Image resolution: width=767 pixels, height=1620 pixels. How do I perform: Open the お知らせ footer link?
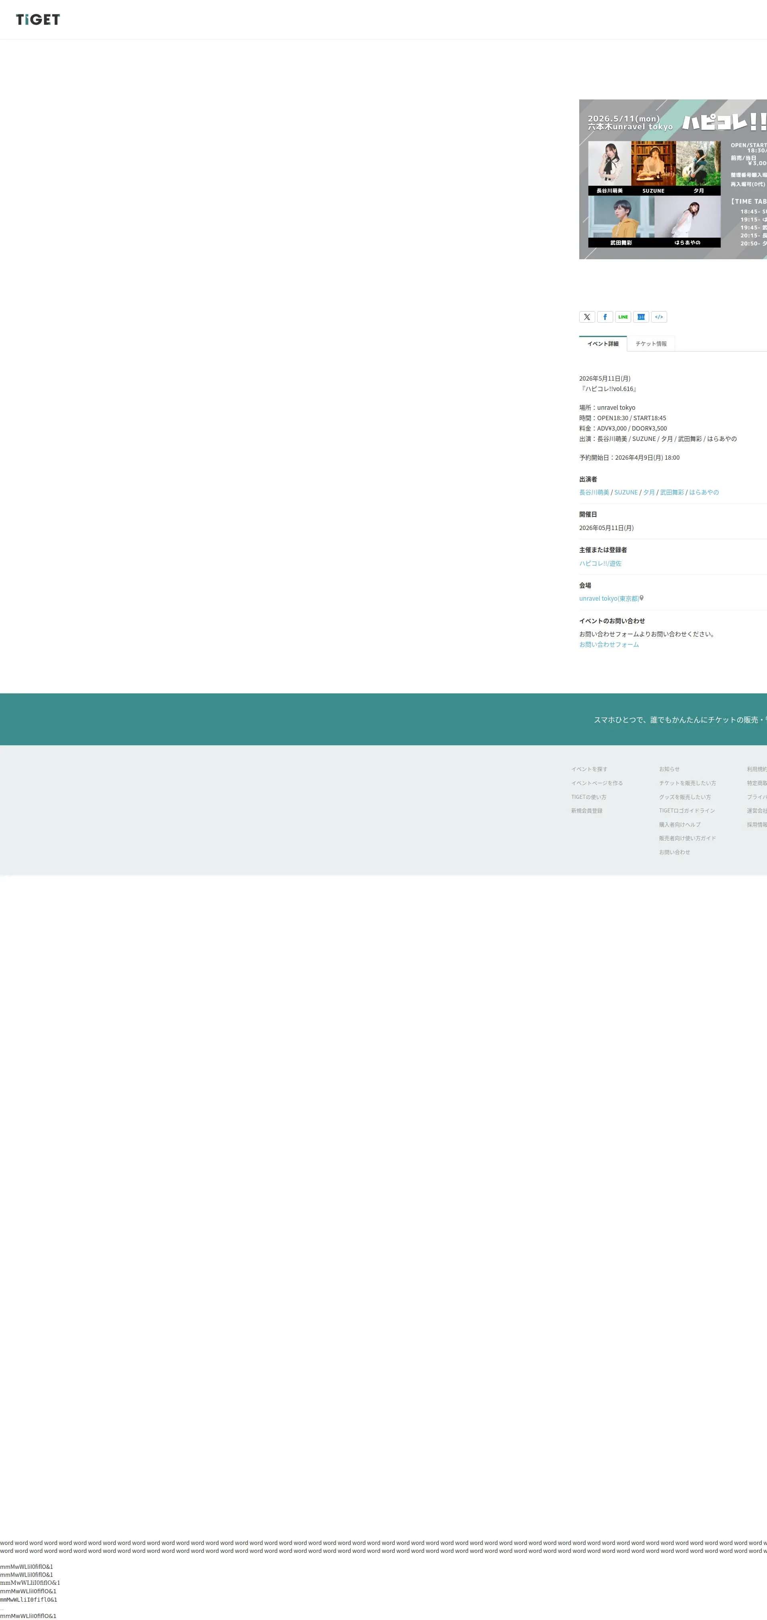[669, 769]
